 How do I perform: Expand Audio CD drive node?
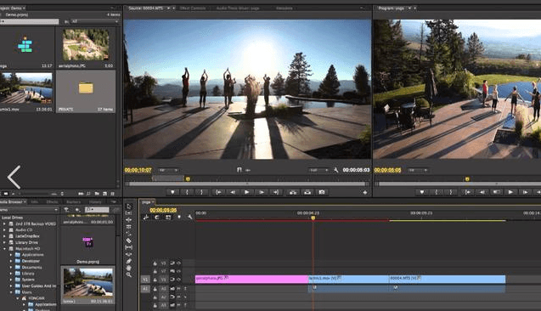tap(4, 230)
